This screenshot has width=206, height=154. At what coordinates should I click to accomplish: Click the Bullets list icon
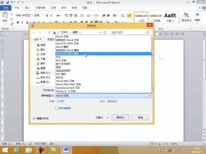pyautogui.click(x=82, y=15)
